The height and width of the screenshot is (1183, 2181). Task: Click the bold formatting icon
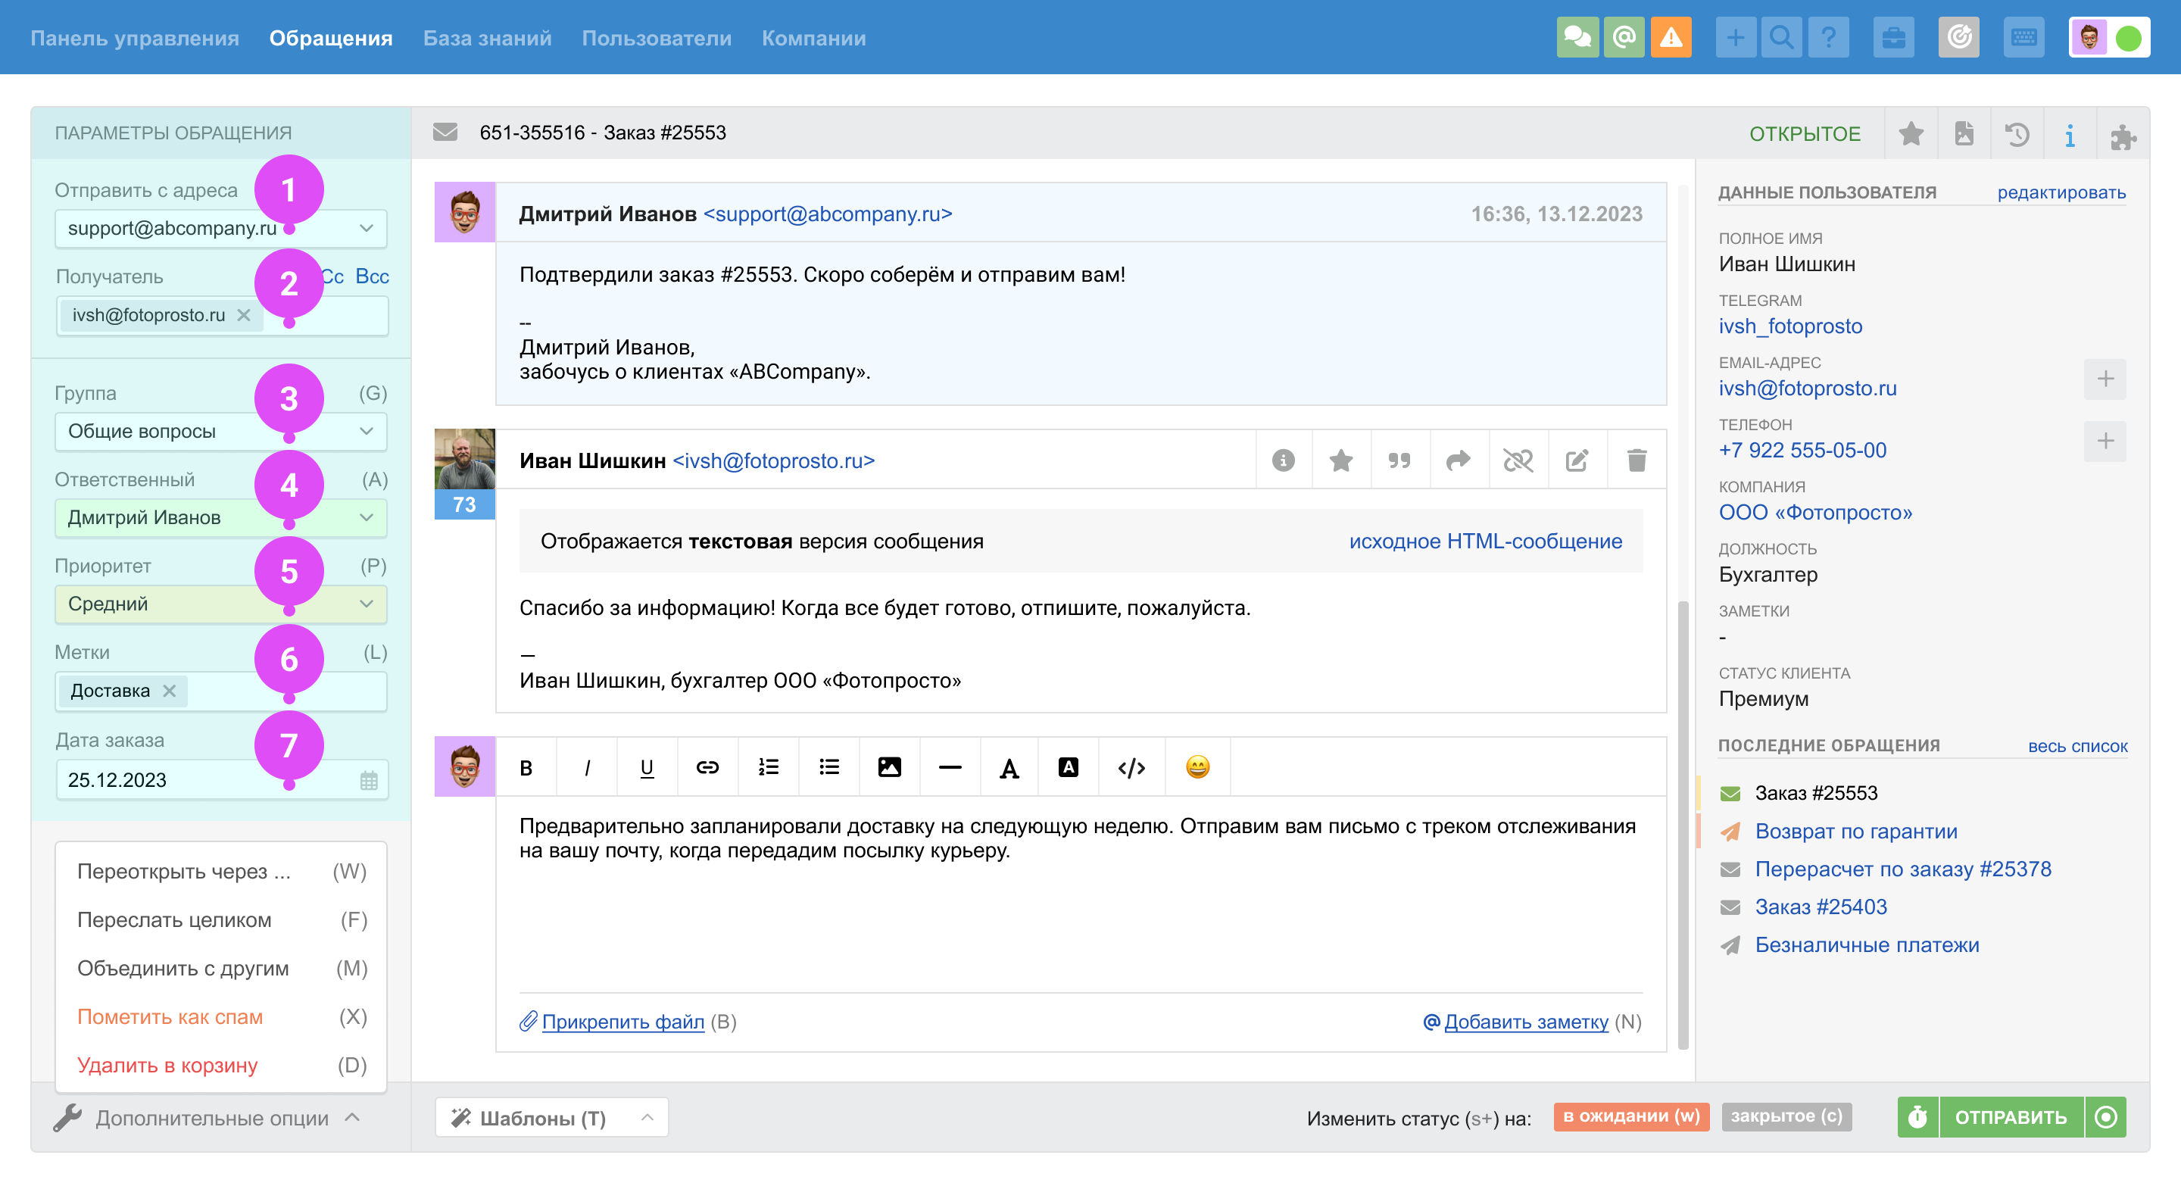pos(526,767)
